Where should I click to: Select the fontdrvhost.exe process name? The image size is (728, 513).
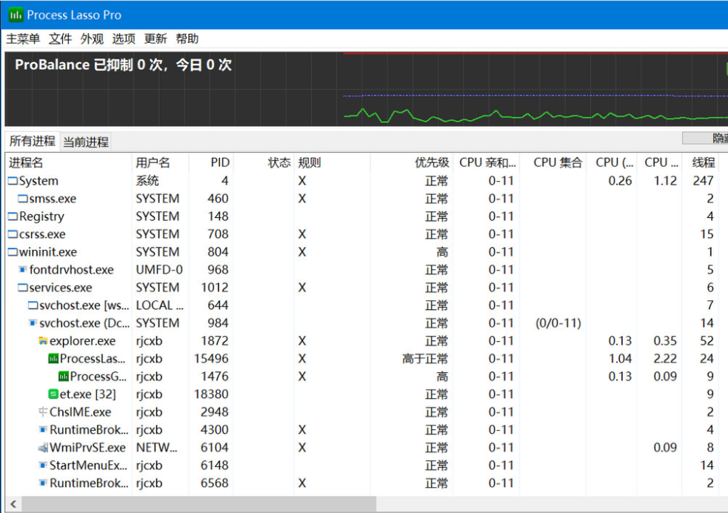[72, 270]
